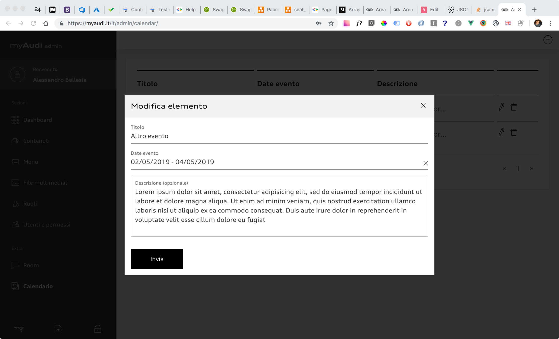The image size is (559, 339).
Task: Bookmark page with the star icon
Action: point(331,23)
